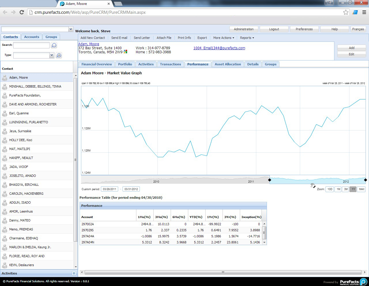Open the More Actions dropdown menu
This screenshot has height=286, width=369.
click(224, 38)
